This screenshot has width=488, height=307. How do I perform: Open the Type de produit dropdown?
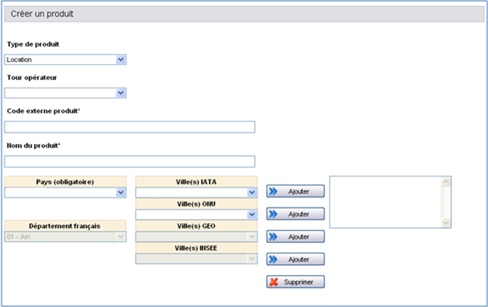point(65,60)
